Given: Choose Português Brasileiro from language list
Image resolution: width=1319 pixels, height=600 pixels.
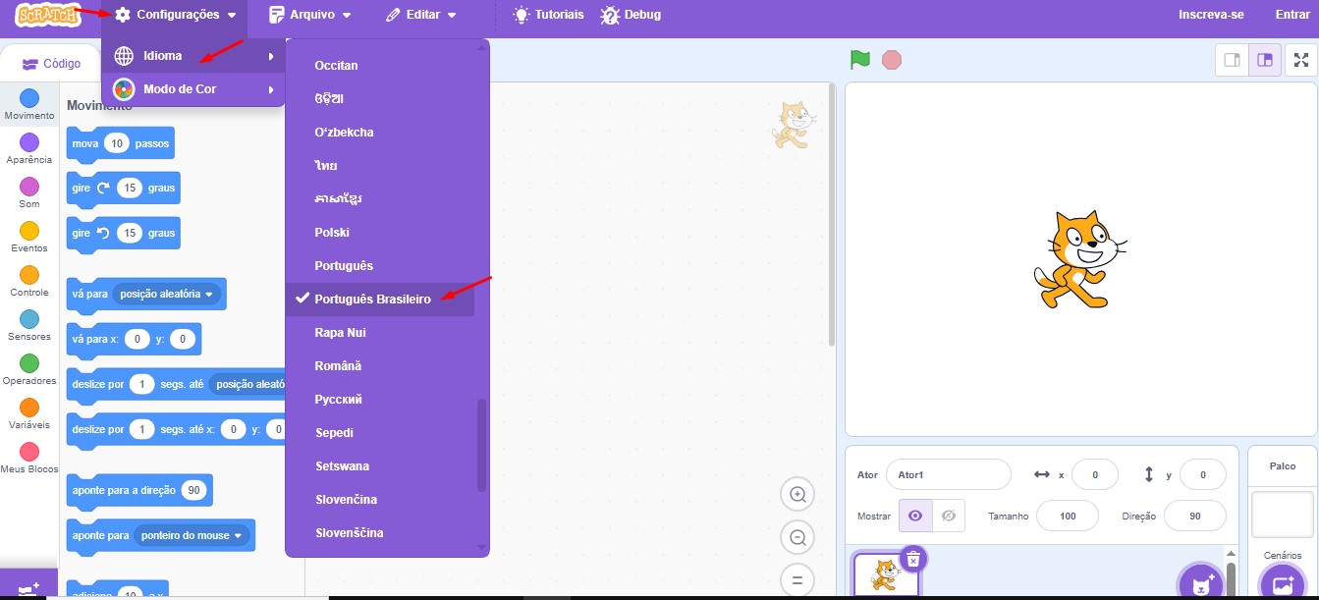Looking at the screenshot, I should [x=372, y=300].
